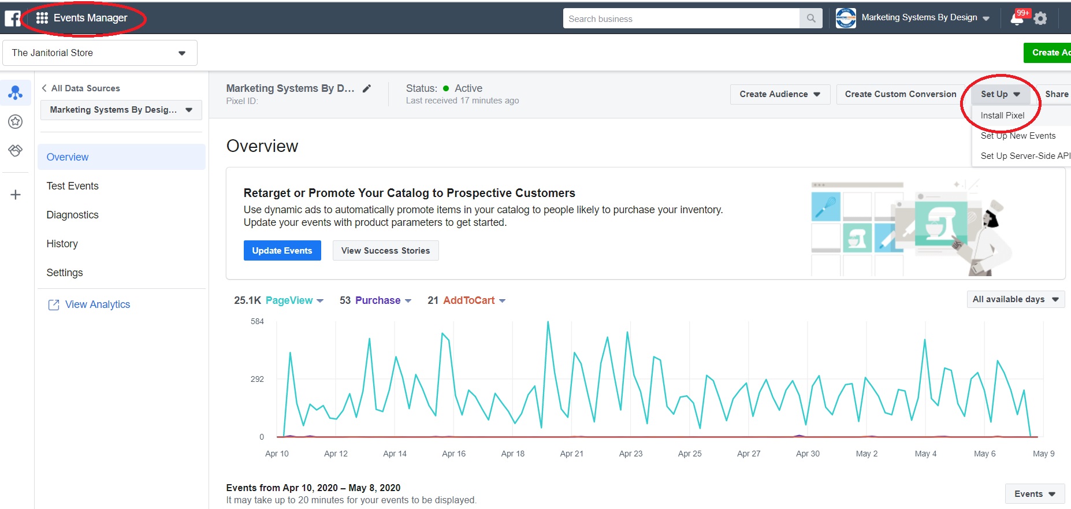Choose Set Up New Events menu item
This screenshot has width=1071, height=509.
pyautogui.click(x=1018, y=136)
